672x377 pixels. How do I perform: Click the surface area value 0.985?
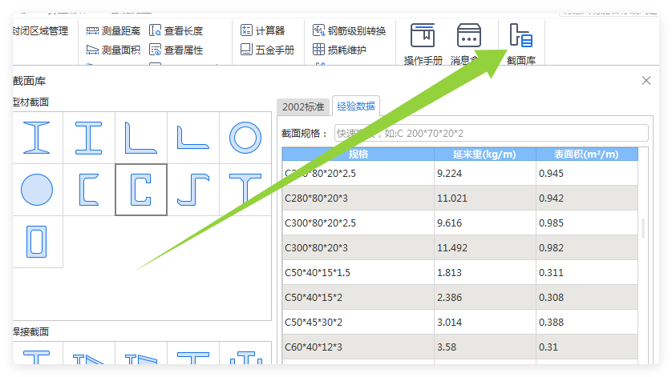point(551,223)
